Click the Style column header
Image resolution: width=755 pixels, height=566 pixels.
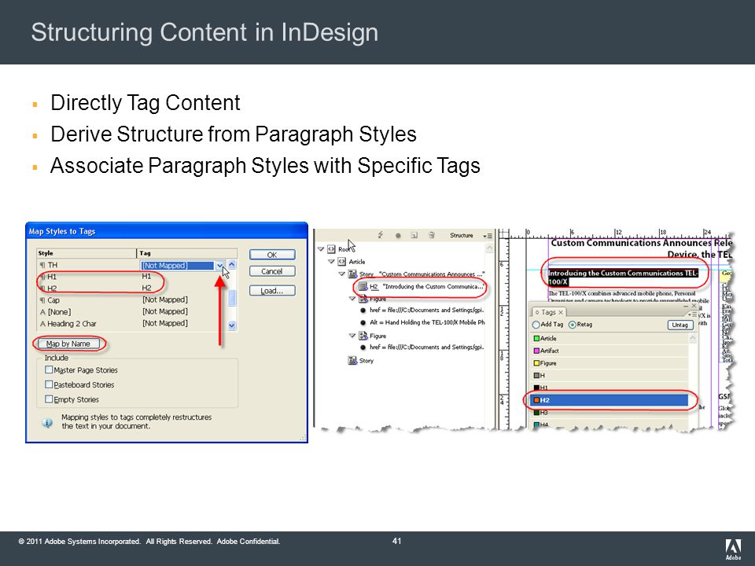tap(87, 253)
